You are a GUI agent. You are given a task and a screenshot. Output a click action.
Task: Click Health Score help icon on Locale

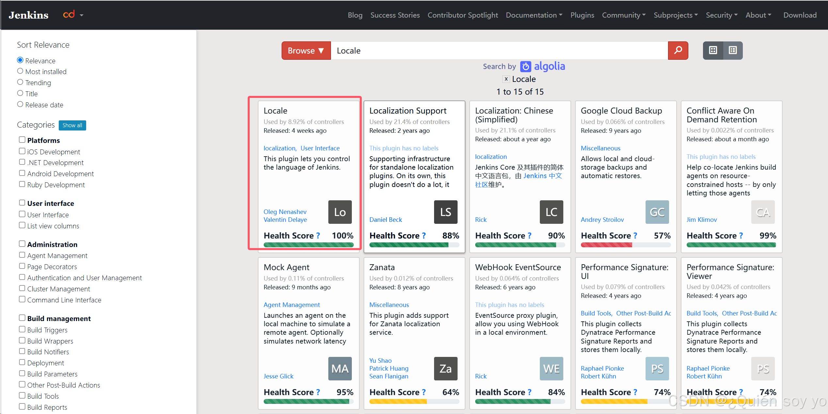point(318,236)
